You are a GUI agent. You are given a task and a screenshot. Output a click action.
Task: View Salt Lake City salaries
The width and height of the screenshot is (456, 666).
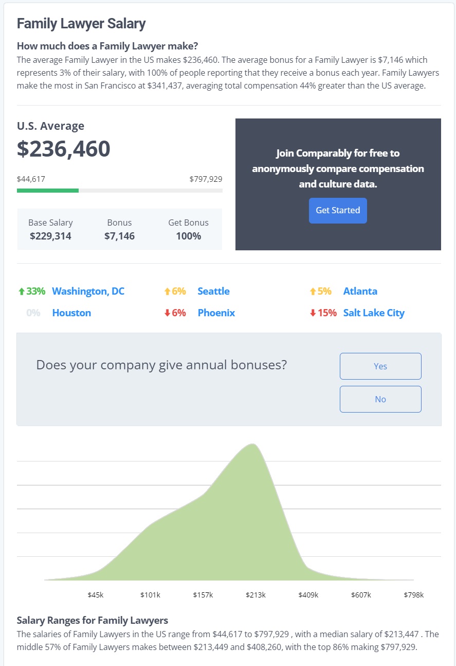point(374,312)
